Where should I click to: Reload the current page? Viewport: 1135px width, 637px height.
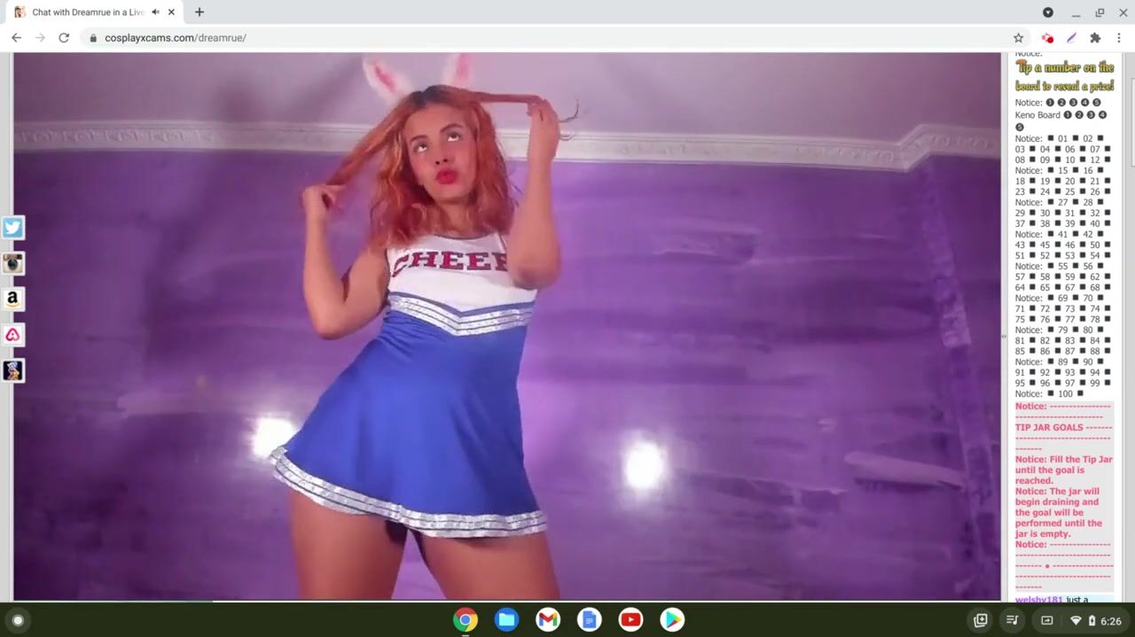(x=64, y=38)
